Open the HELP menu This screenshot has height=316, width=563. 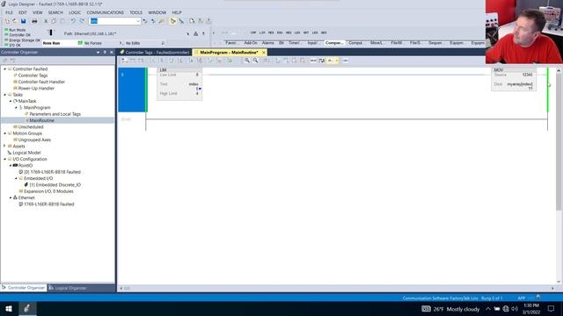coord(177,12)
